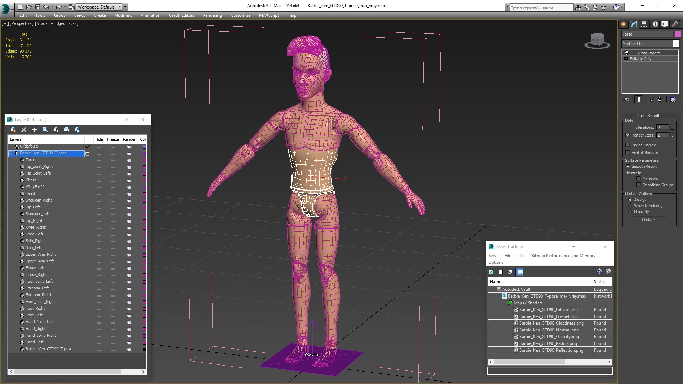Click the Update button in TurboSmooth
The image size is (683, 384).
tap(648, 220)
